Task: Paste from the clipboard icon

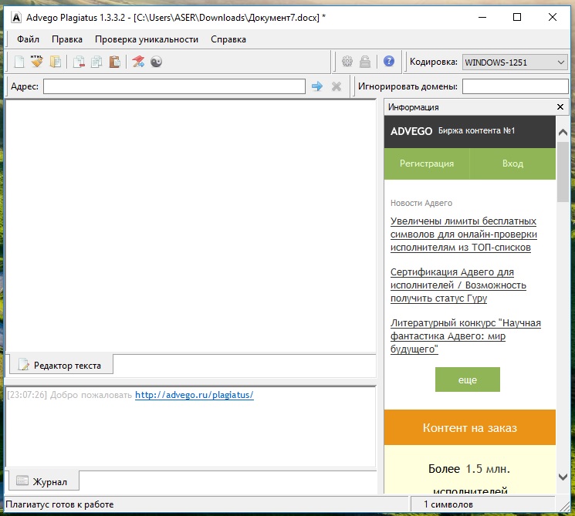Action: click(115, 62)
